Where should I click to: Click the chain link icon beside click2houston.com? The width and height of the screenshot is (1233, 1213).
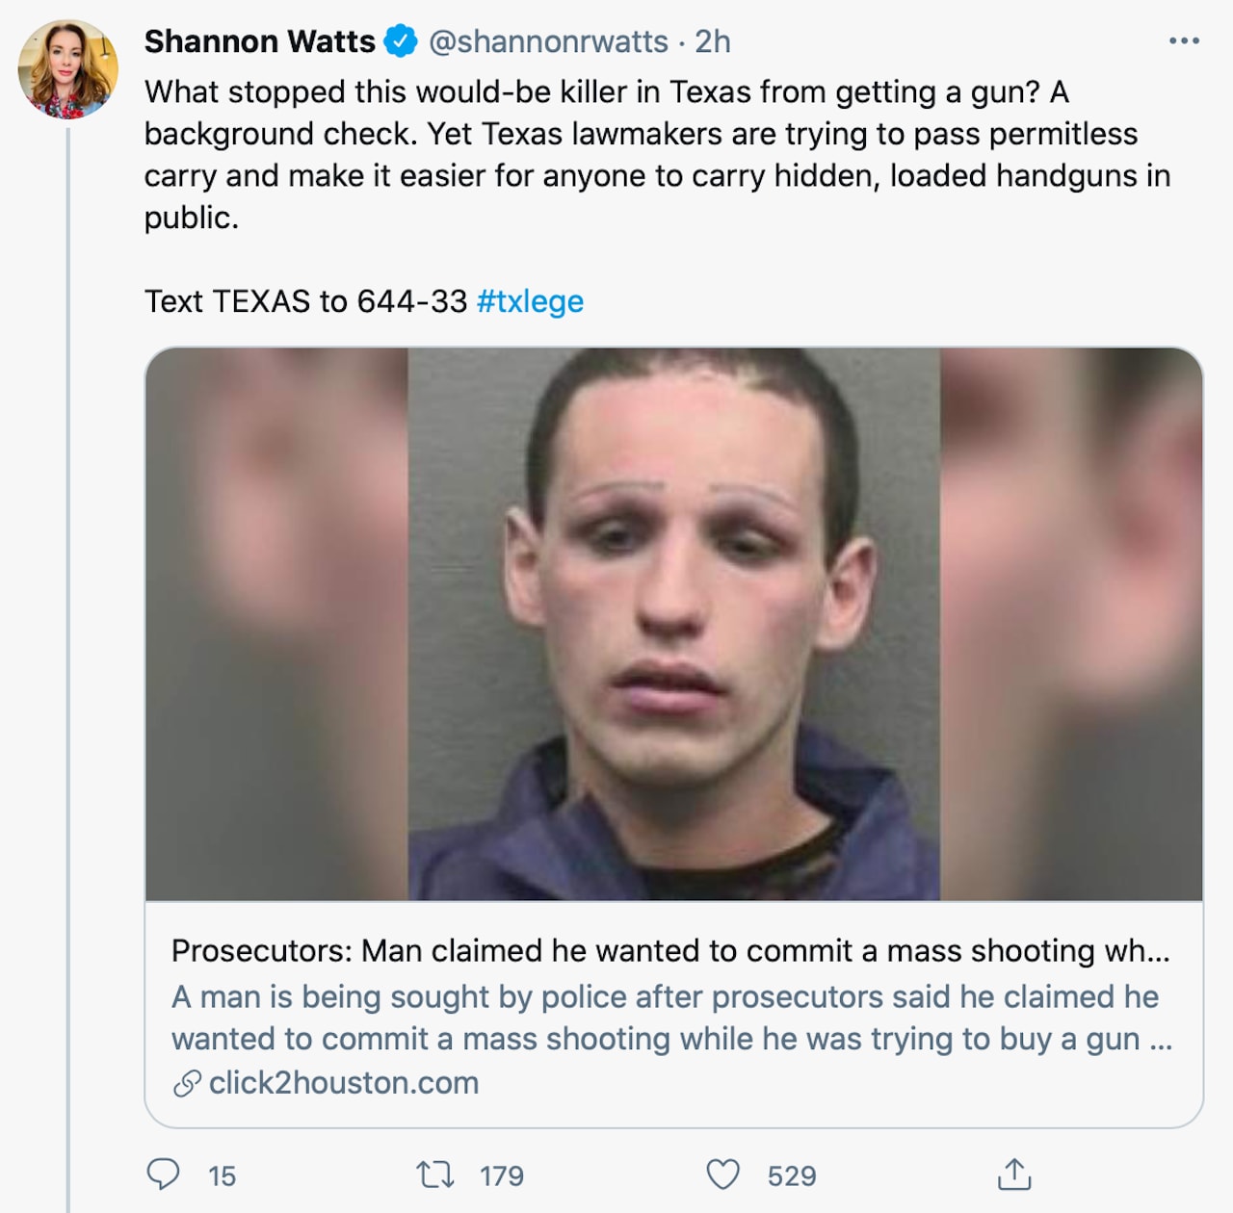click(x=187, y=1084)
